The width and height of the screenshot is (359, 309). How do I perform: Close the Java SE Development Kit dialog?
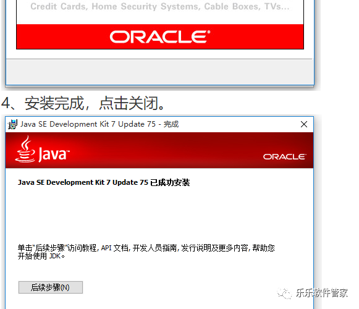(304, 124)
